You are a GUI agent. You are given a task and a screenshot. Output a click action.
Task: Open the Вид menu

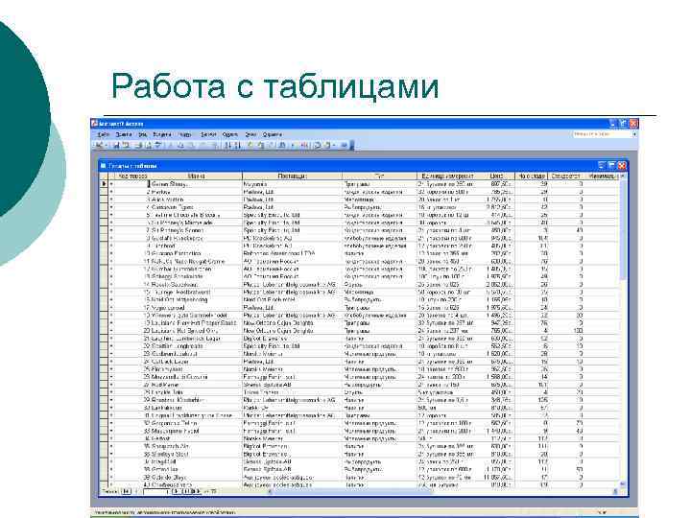coord(143,134)
